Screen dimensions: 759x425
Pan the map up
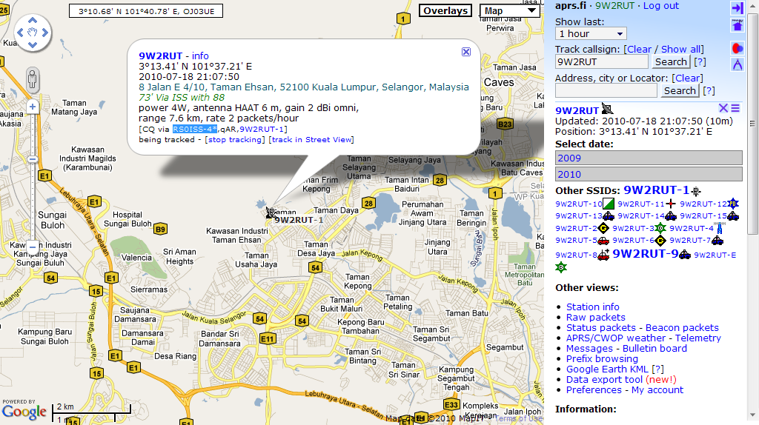[x=33, y=20]
